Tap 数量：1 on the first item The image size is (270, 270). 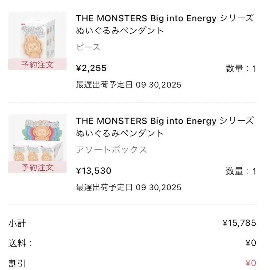[241, 68]
